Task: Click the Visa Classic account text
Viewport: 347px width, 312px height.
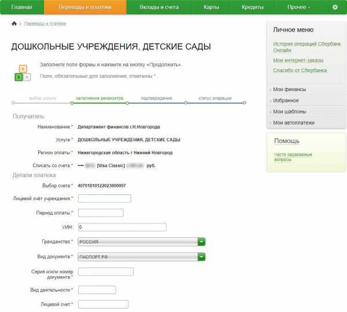Action: [111, 166]
